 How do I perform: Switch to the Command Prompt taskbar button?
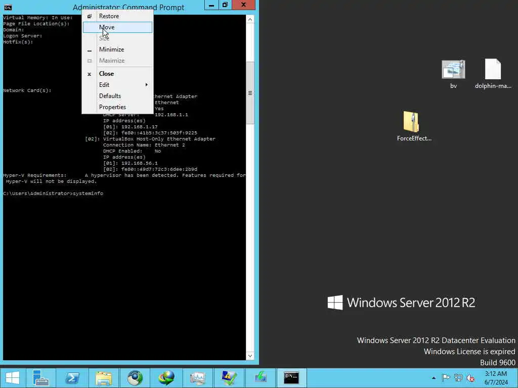tap(291, 378)
